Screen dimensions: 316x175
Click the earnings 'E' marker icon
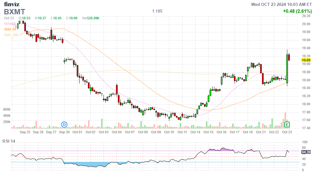tap(287, 125)
